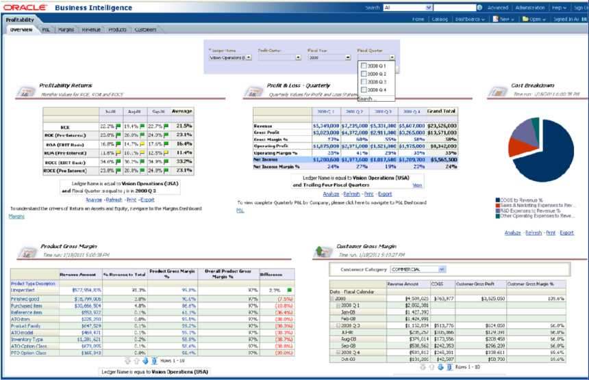The width and height of the screenshot is (589, 380).
Task: Open the Ledger Name dropdown
Action: tap(249, 57)
